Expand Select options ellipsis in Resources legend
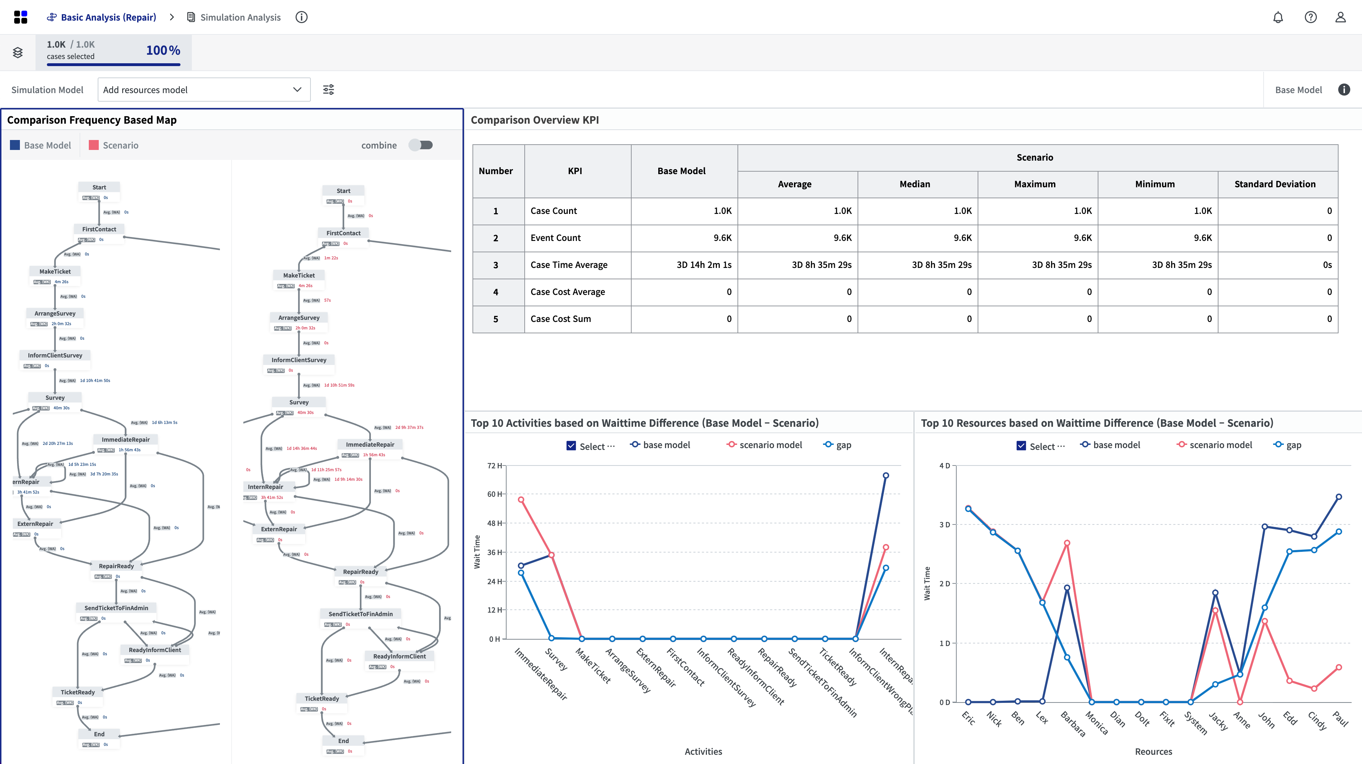 [x=1061, y=446]
